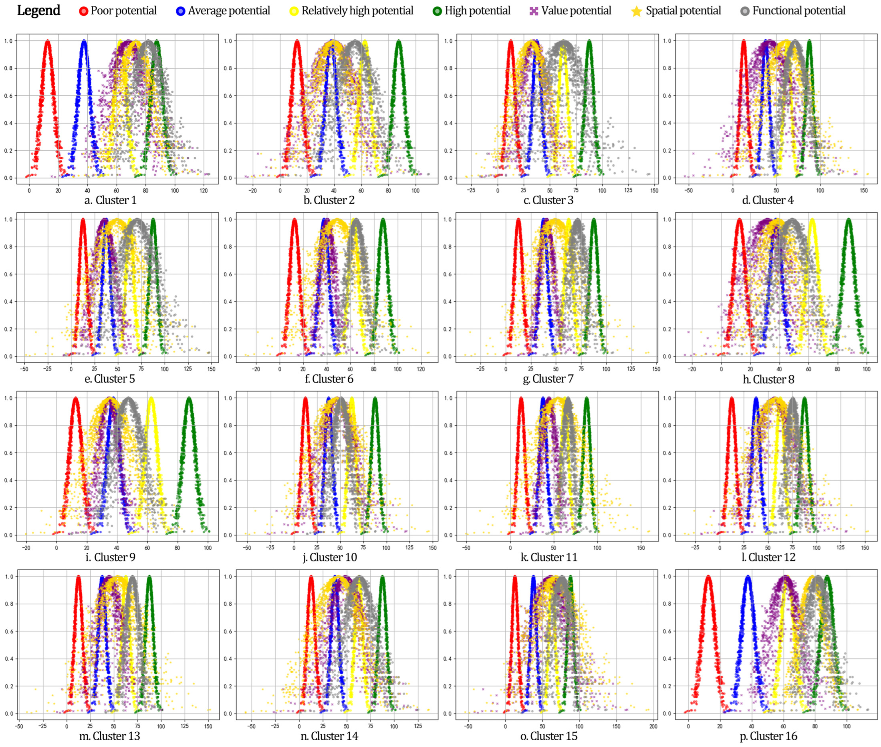Click the yellow Relatively high potential legend marker
Viewport: 881px width, 747px height.
294,11
